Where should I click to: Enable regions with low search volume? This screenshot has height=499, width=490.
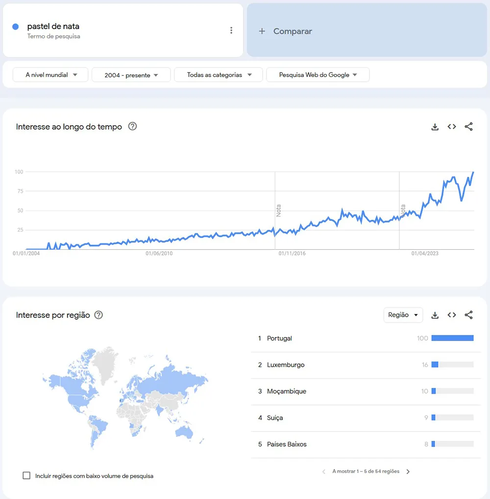coord(26,475)
